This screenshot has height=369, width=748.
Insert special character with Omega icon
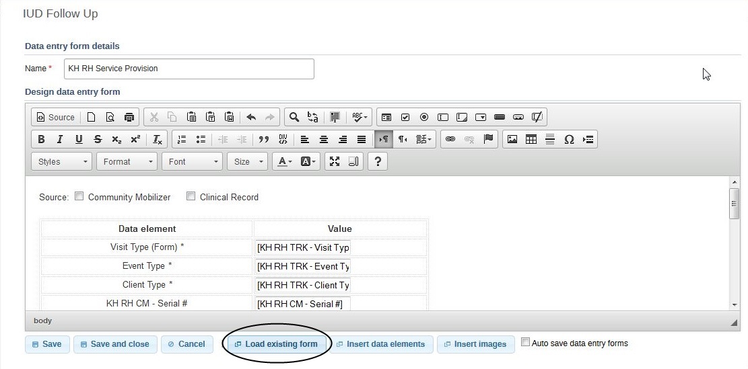(x=569, y=139)
